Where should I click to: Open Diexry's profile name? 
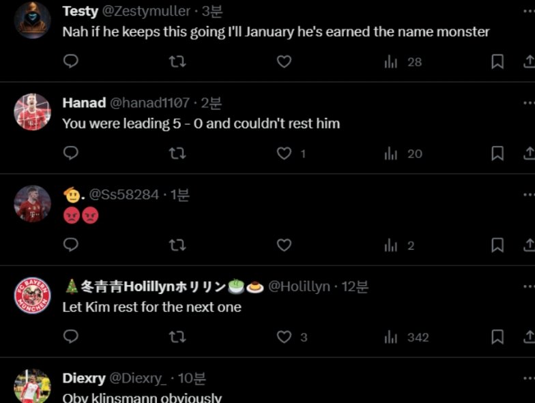coord(83,378)
